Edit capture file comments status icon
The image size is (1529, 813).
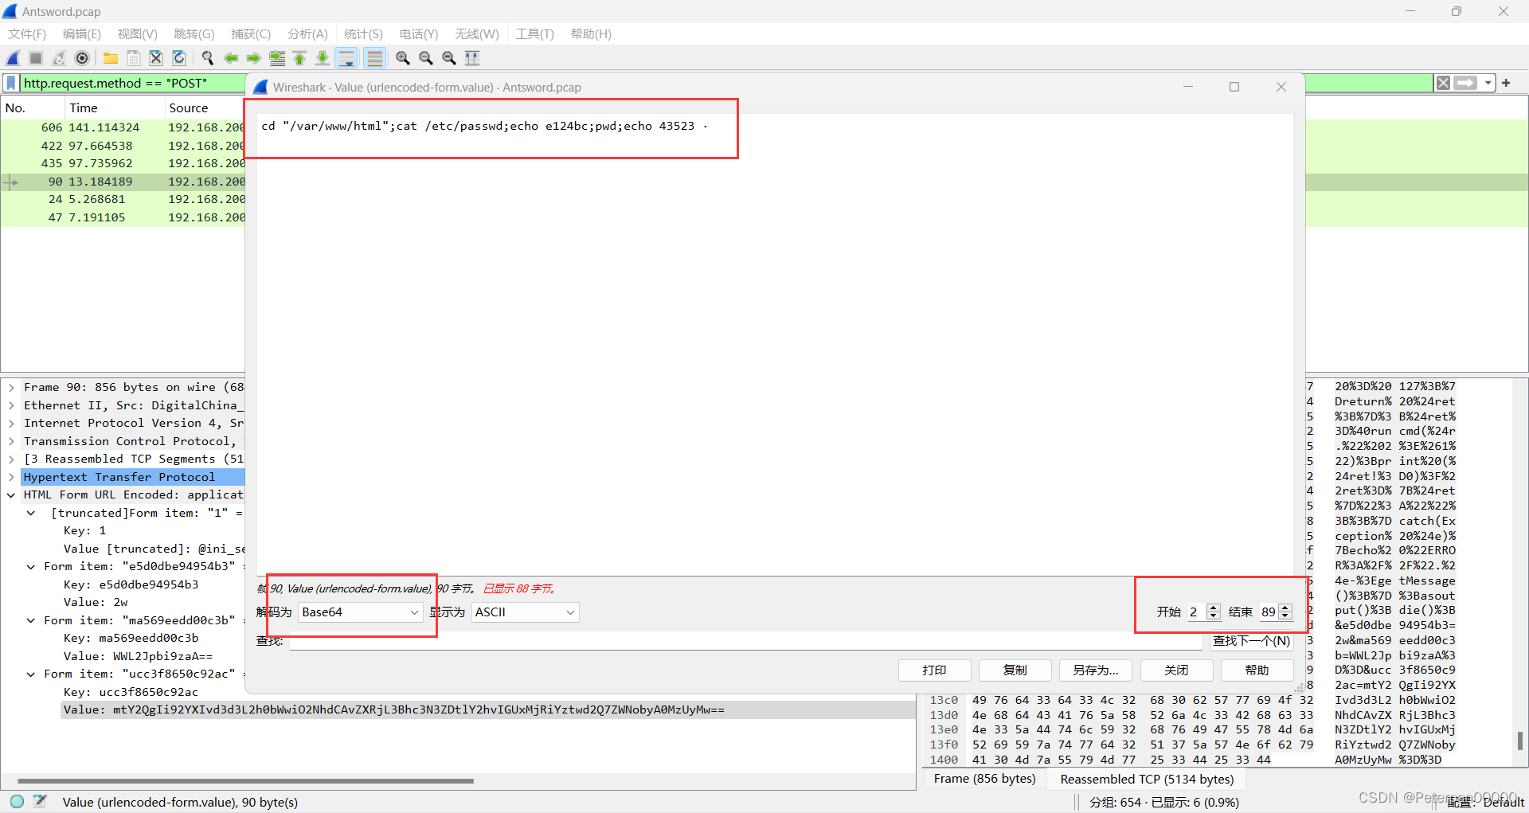pos(40,802)
